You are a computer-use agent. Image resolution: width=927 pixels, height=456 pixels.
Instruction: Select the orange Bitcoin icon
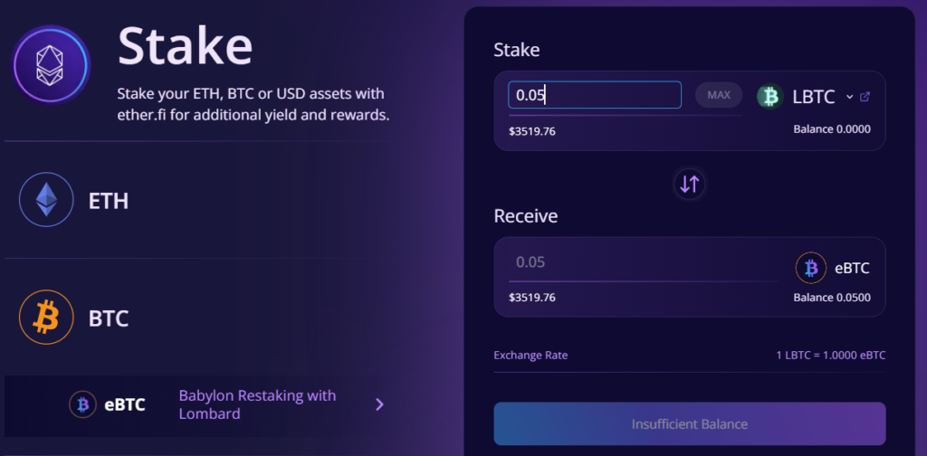click(46, 318)
